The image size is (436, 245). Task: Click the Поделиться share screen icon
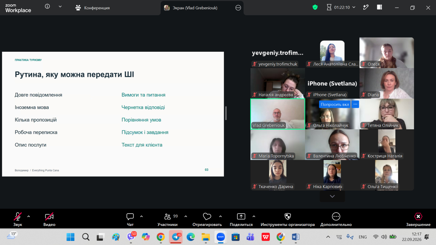pyautogui.click(x=241, y=216)
